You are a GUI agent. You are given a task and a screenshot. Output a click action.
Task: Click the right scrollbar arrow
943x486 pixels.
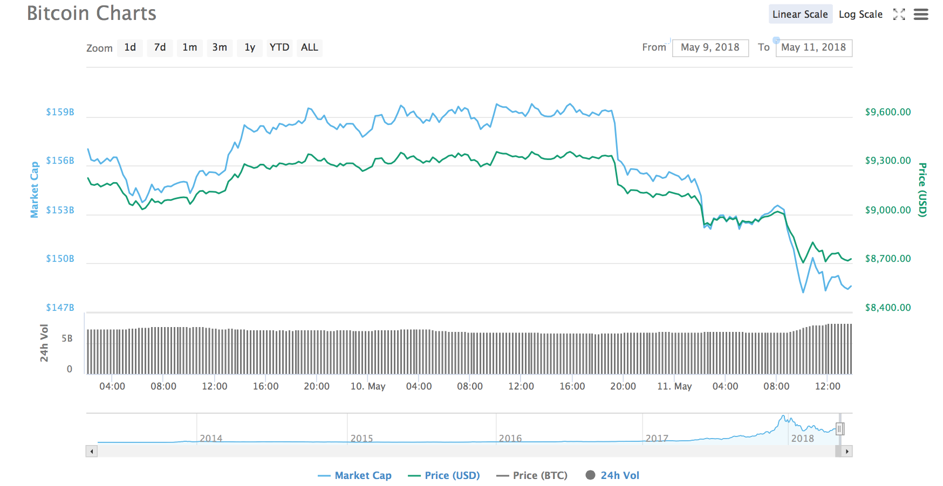tap(847, 452)
